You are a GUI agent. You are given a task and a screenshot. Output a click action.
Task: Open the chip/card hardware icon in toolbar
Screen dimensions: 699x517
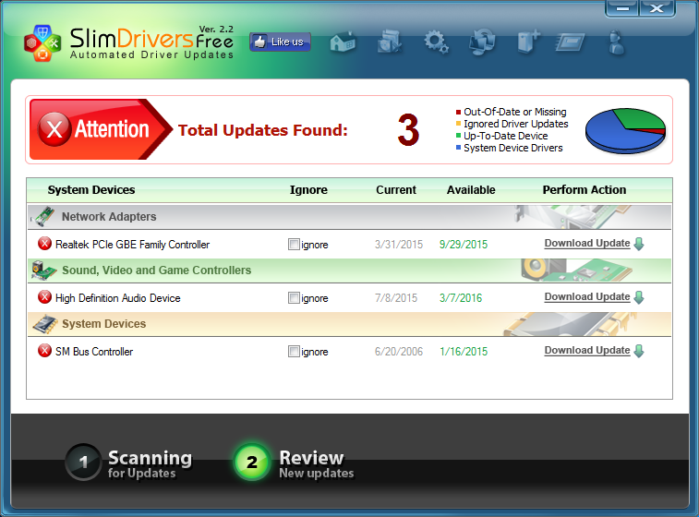571,42
